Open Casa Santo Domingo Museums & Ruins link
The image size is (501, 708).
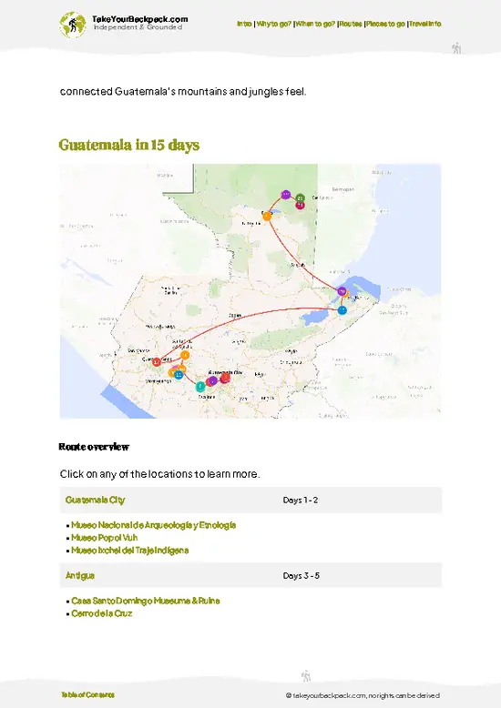click(146, 601)
